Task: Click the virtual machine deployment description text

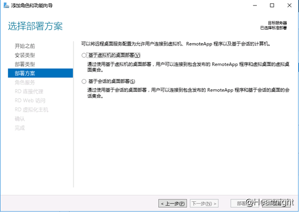Action: [188, 67]
